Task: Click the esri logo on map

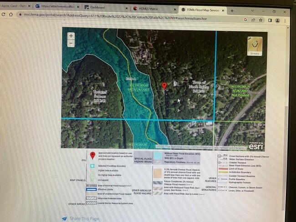Action: 256,146
